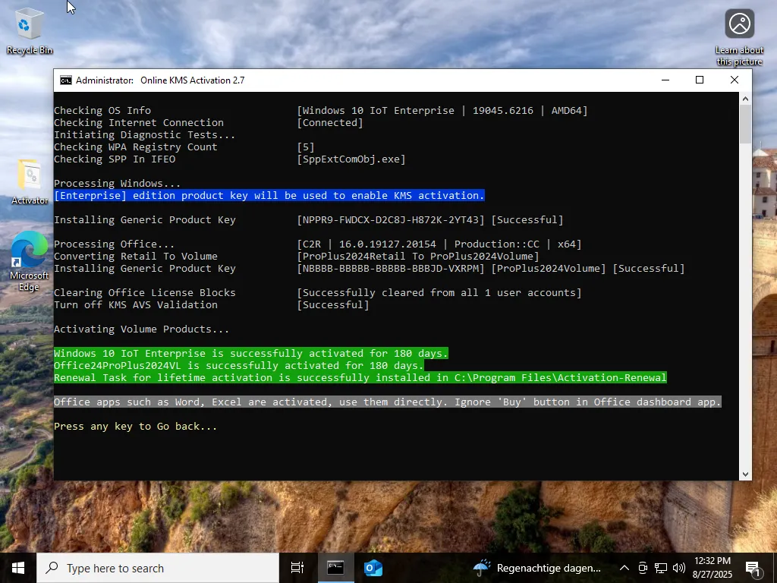Open the volume speaker tray icon
Image resolution: width=777 pixels, height=583 pixels.
pyautogui.click(x=679, y=568)
